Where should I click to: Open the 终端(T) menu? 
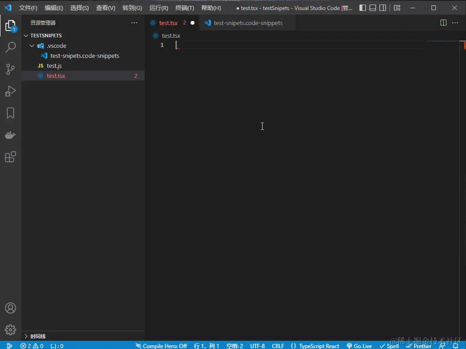coord(185,8)
